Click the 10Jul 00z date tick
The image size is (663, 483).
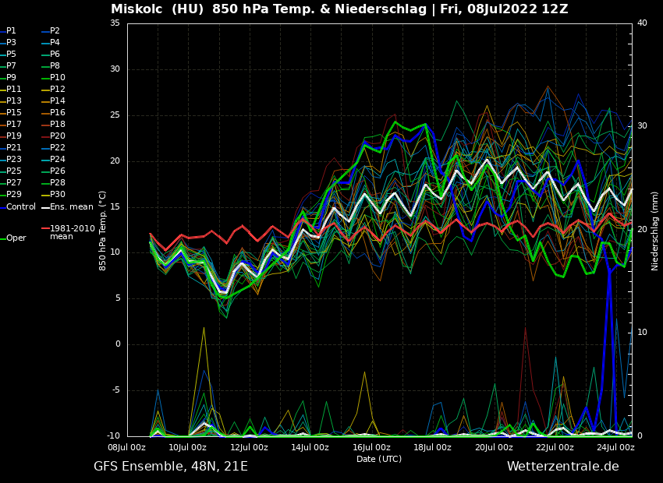188,447
